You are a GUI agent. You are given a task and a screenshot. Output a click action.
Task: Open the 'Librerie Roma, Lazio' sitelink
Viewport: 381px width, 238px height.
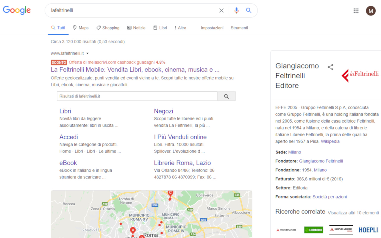pos(182,163)
